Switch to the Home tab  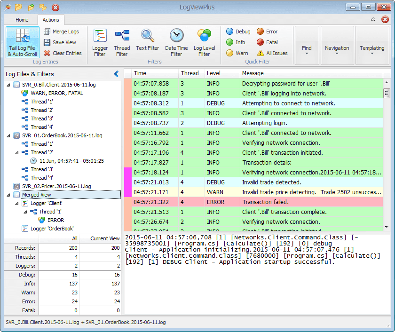tap(22, 20)
